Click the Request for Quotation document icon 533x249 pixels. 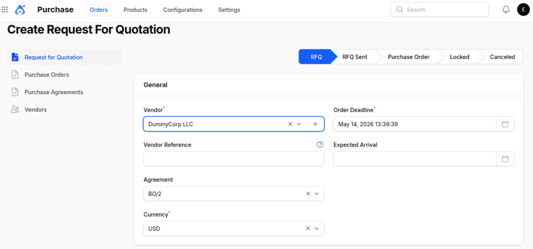point(15,57)
